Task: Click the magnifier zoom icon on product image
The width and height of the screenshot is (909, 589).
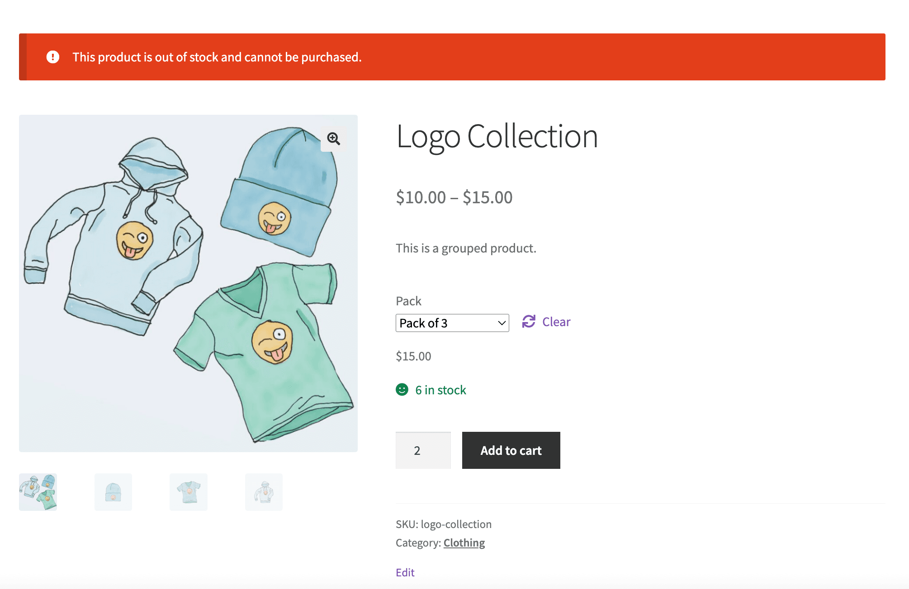Action: [334, 139]
